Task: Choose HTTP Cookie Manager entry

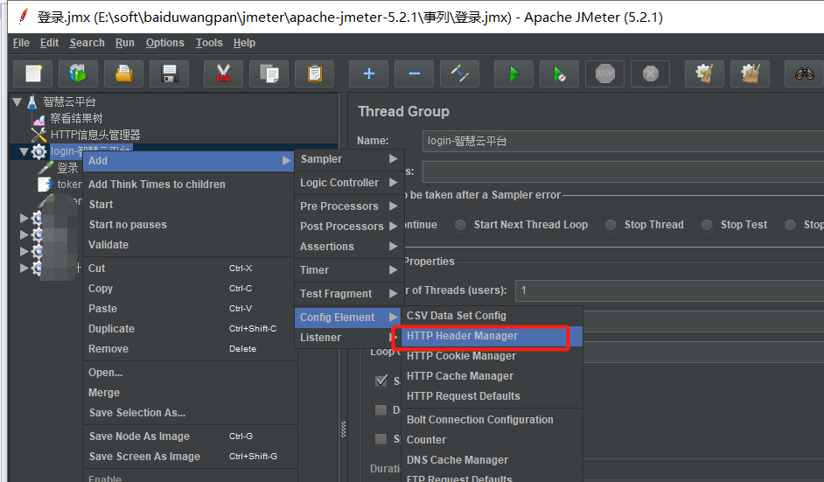Action: pyautogui.click(x=492, y=356)
